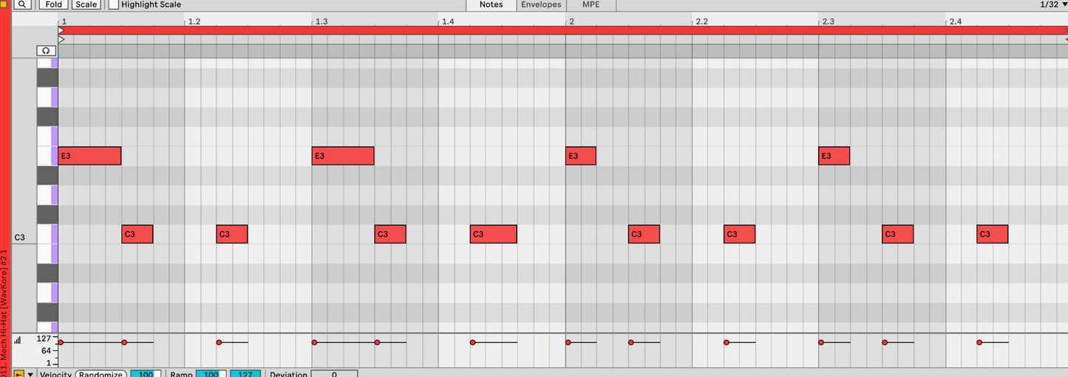This screenshot has height=377, width=1068.
Task: Enable the Highlight Scale checkbox
Action: (114, 4)
